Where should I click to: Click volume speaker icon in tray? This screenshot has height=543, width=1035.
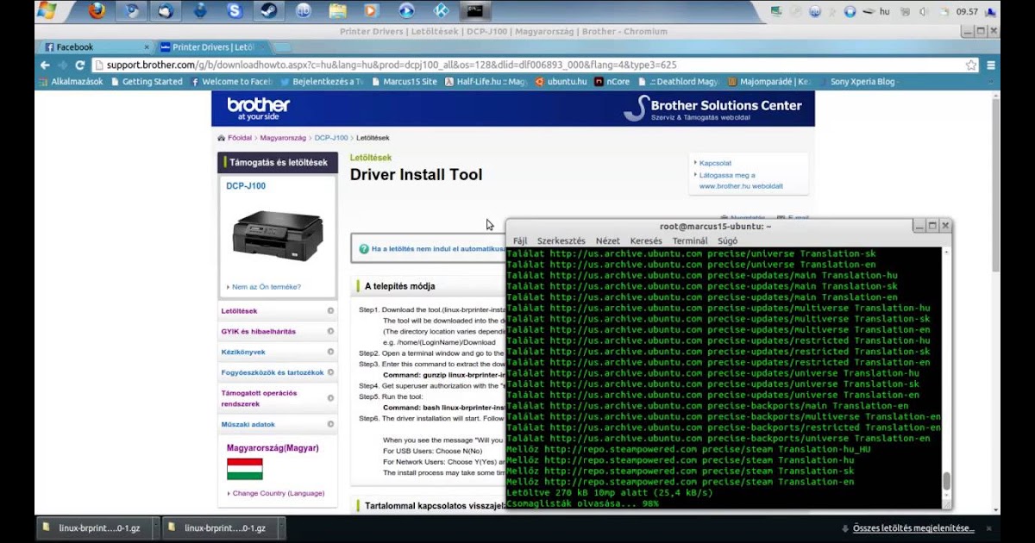(924, 11)
